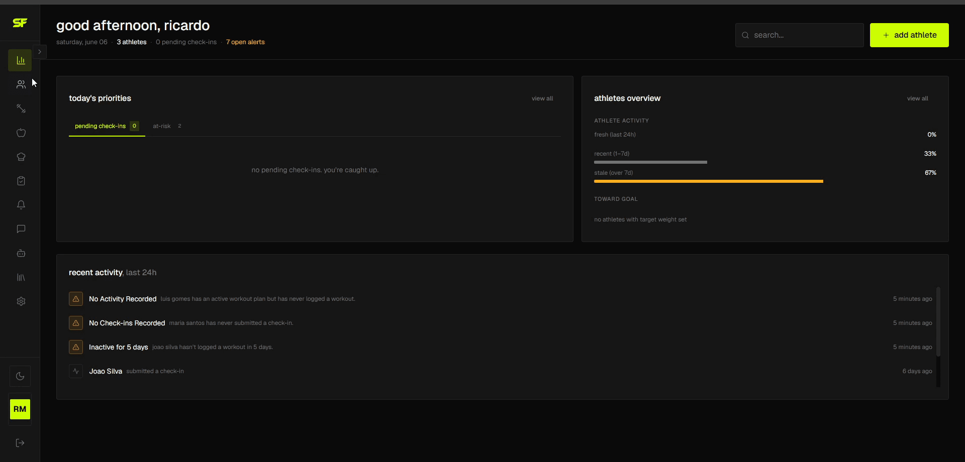
Task: Click warning icon beside No Activity Recorded
Action: (76, 299)
